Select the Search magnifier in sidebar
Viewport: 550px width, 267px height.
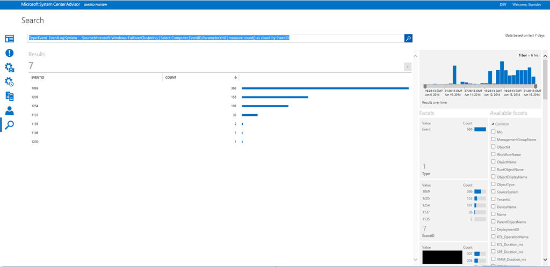click(x=9, y=125)
